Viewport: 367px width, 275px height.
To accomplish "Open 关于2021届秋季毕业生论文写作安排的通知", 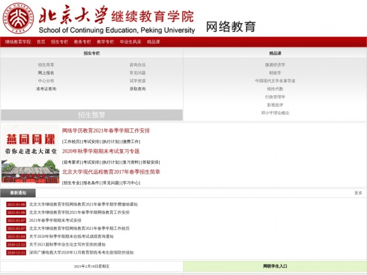I will click(x=67, y=244).
